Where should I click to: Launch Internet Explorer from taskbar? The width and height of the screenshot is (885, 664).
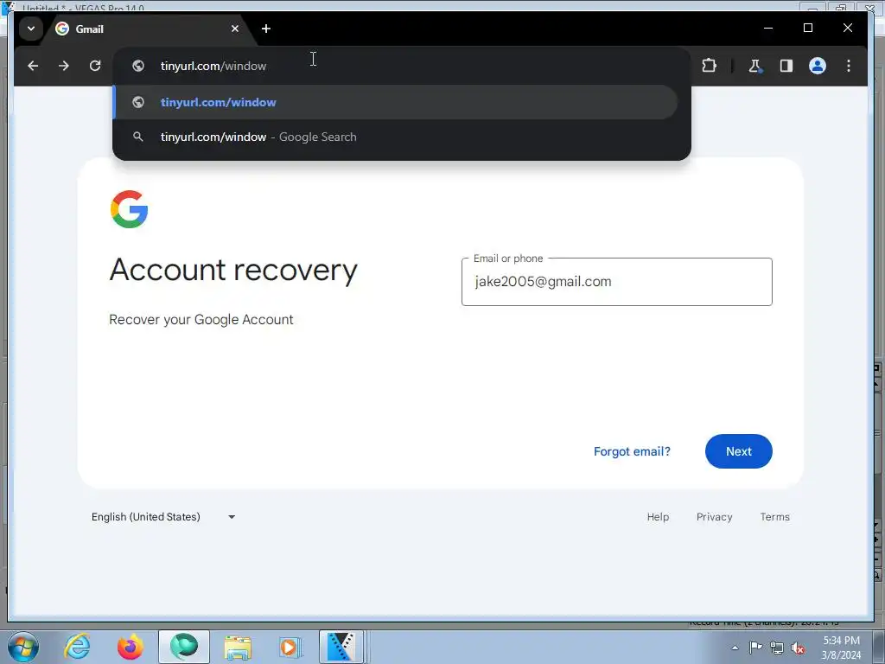point(77,647)
